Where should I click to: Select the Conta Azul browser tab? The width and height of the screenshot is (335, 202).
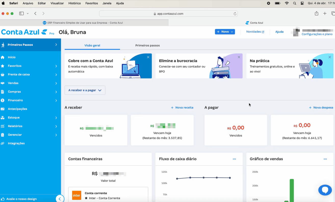[x=252, y=23]
